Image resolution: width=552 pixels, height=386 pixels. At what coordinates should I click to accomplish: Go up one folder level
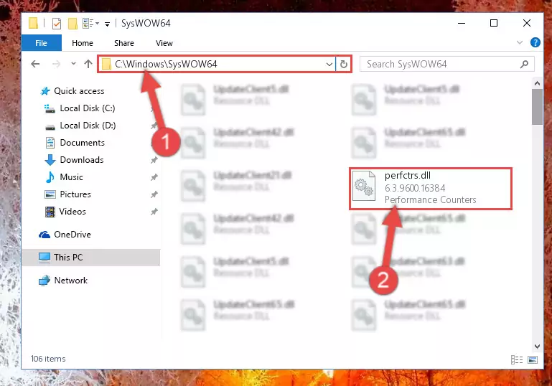(x=88, y=64)
